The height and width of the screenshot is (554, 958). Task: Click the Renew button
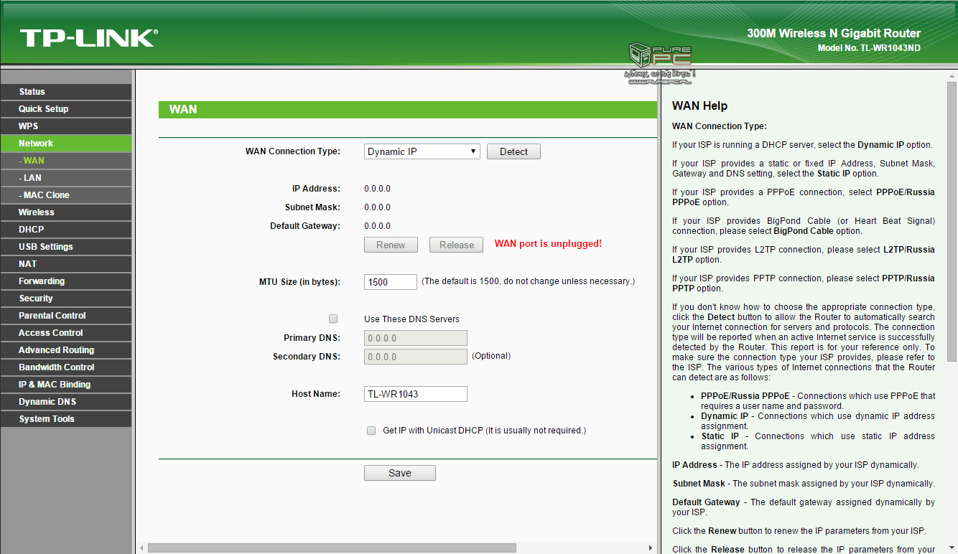(391, 245)
